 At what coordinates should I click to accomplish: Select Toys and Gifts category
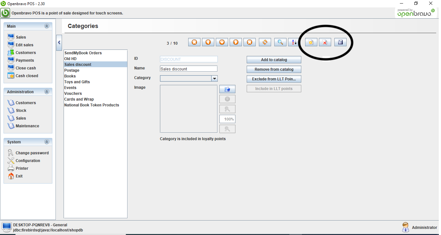pyautogui.click(x=96, y=82)
